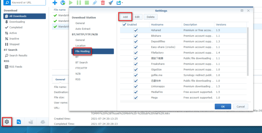This screenshot has width=262, height=133.
Task: Click the green pause icon in toolbar
Action: (x=79, y=2)
